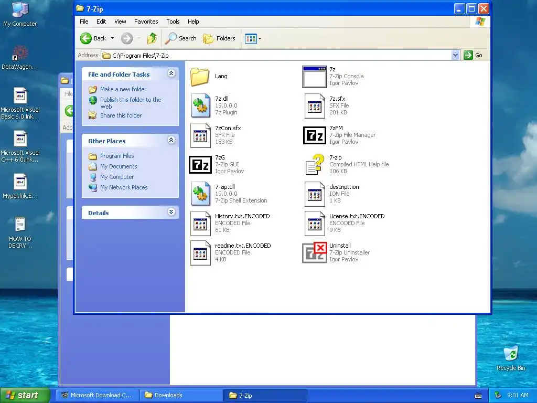Select Microsoft Visual Basic 6.0 desktop file
Image resolution: width=537 pixels, height=403 pixels.
(x=20, y=103)
